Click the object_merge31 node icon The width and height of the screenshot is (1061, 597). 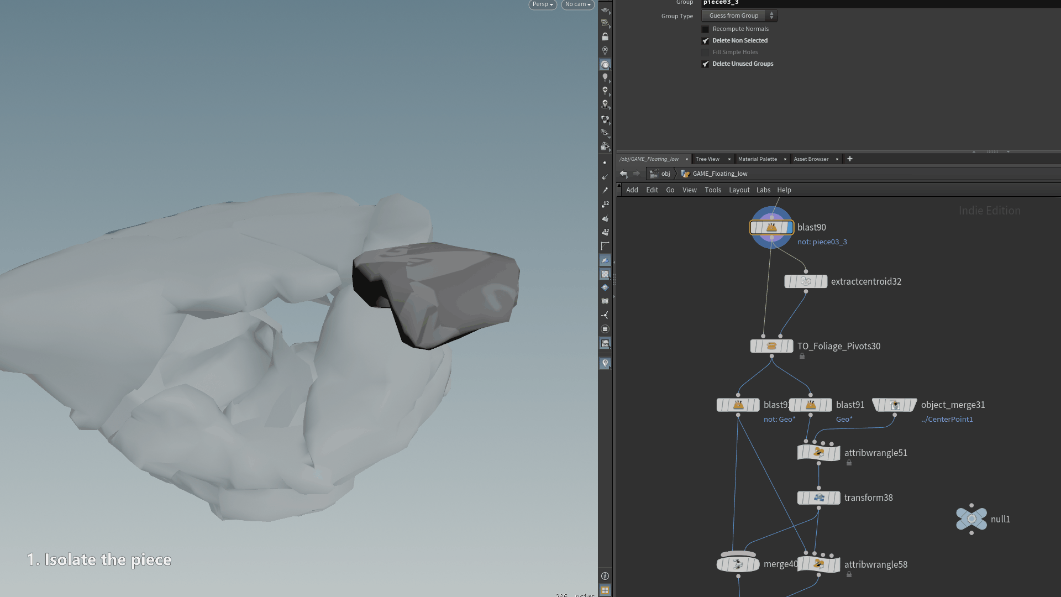[895, 405]
